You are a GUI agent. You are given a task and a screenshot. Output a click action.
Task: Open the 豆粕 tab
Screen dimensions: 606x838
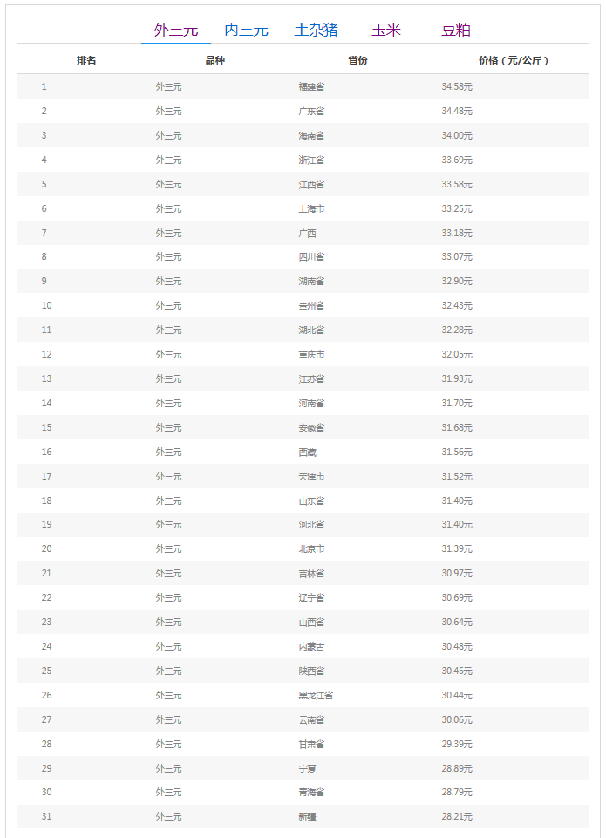[x=456, y=30]
